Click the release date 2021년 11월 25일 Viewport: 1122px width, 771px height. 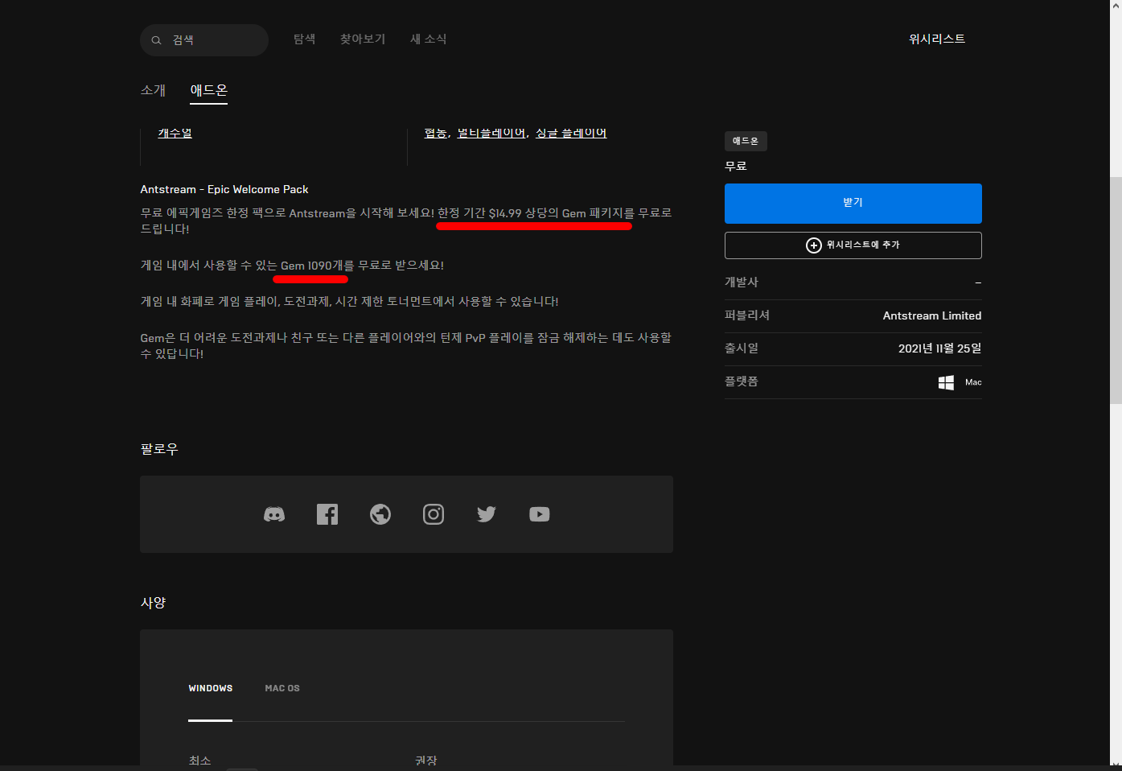coord(939,349)
